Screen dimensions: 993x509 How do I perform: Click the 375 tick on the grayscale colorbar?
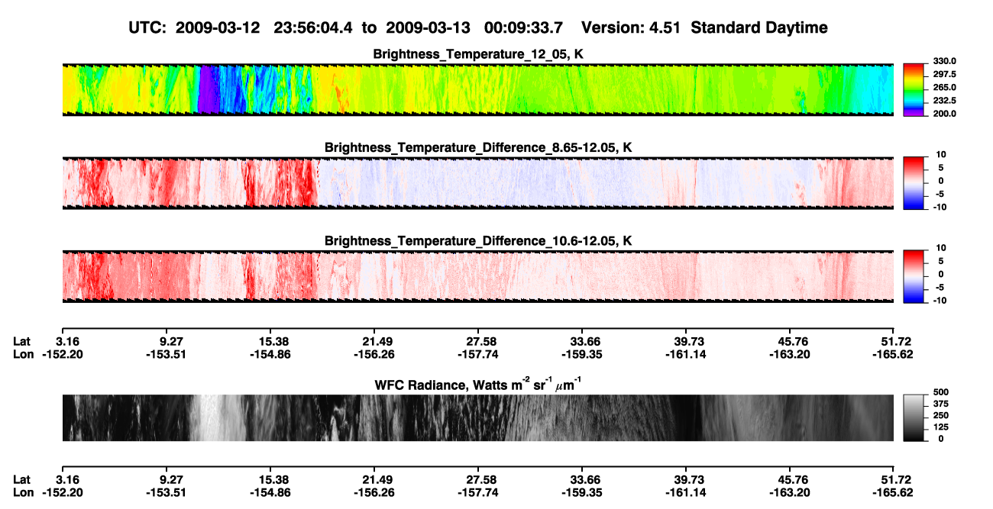coord(942,403)
